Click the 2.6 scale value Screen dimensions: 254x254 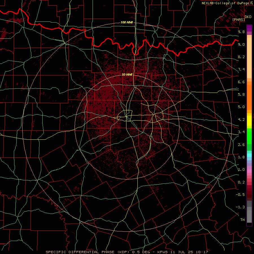241,145
